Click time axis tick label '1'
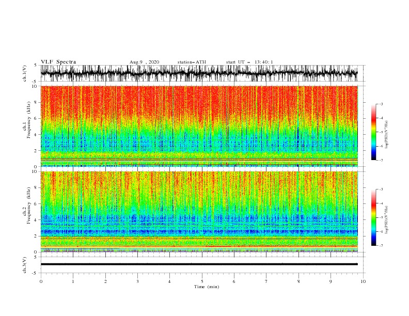409x316 pixels. pyautogui.click(x=73, y=281)
